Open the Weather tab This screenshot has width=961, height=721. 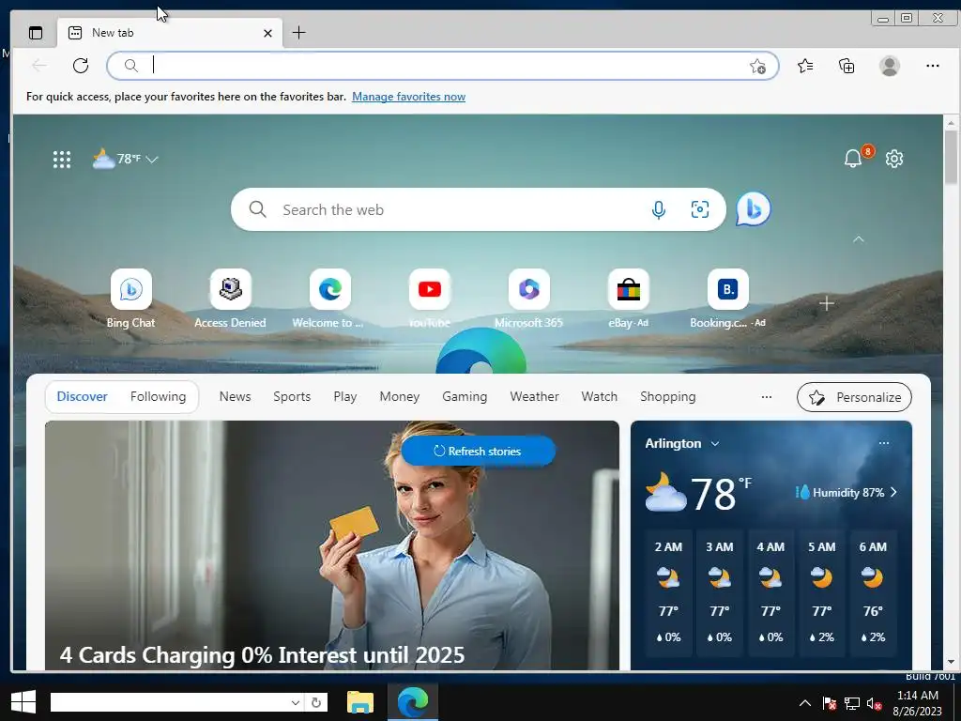tap(534, 397)
